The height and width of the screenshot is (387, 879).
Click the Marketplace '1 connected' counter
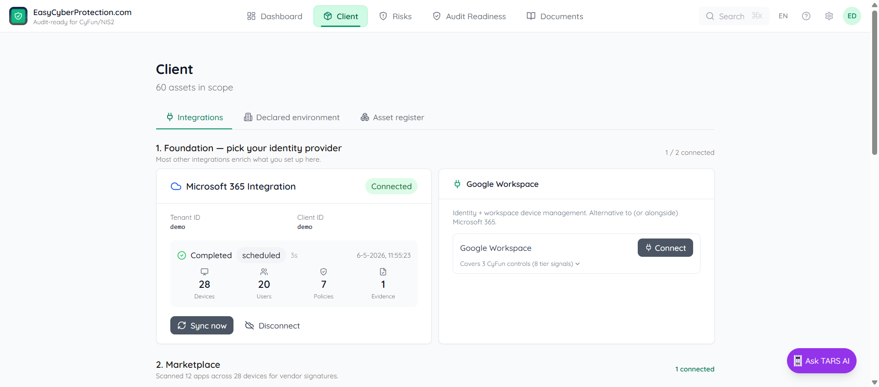tap(695, 369)
